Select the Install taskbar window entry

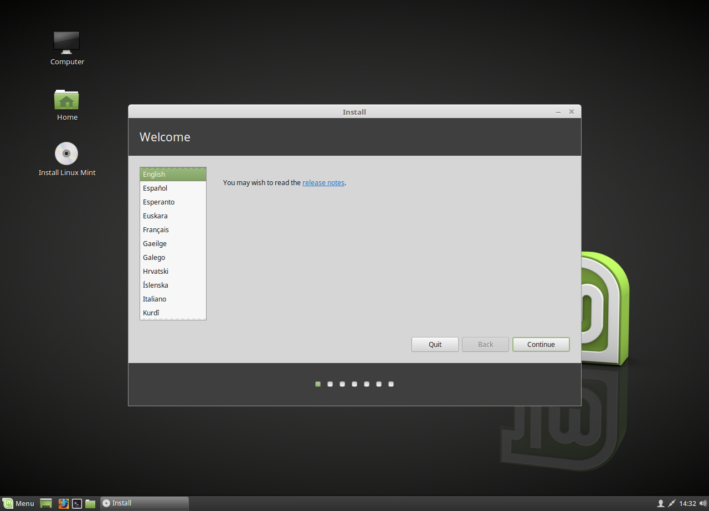click(x=145, y=503)
